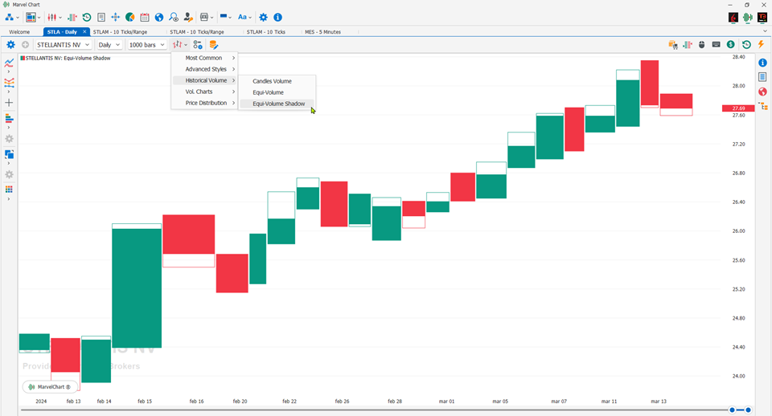The width and height of the screenshot is (772, 416).
Task: Click the T3 icon at top right
Action: (762, 17)
